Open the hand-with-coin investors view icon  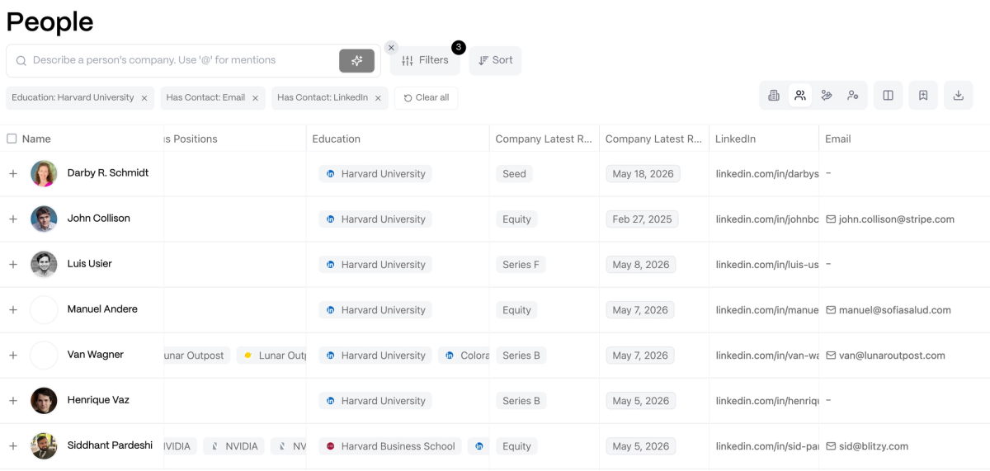(827, 96)
